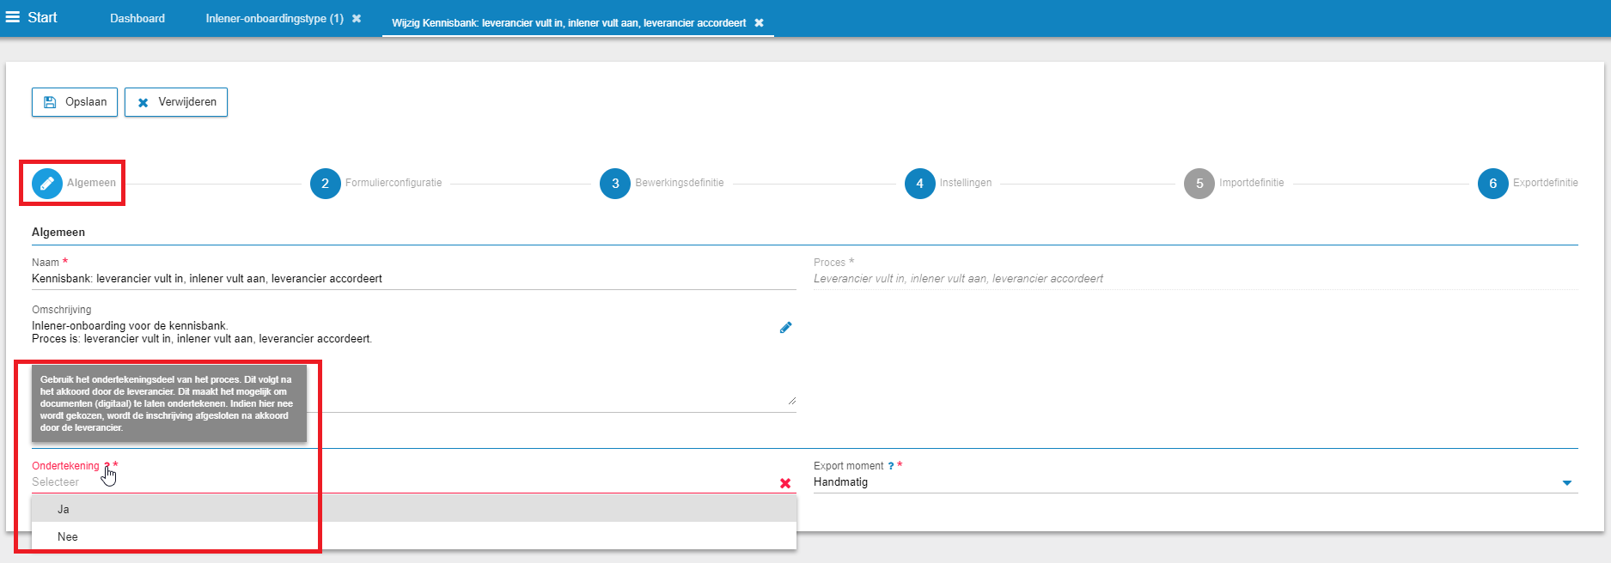Close the Wijzig Kennisbank tab
Viewport: 1611px width, 563px height.
[x=759, y=22]
